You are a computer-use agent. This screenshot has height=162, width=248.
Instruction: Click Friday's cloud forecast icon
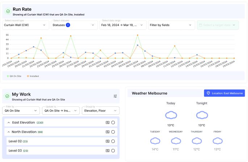coord(218,141)
